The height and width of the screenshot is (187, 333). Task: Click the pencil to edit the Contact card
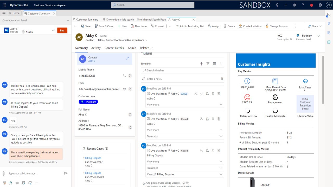[x=128, y=58]
